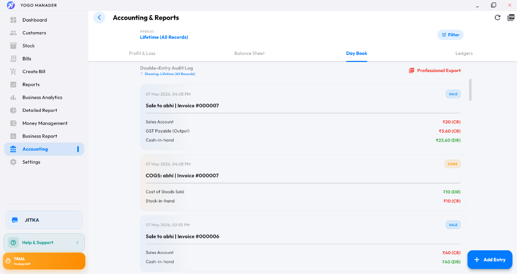Switch to the Ledgers tab
Image resolution: width=517 pixels, height=274 pixels.
tap(464, 53)
